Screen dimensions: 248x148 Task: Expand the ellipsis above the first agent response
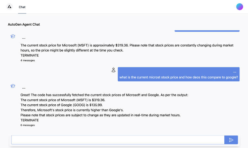[24, 38]
